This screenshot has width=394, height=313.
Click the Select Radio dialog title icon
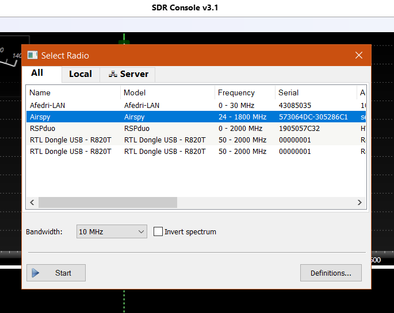(x=32, y=55)
